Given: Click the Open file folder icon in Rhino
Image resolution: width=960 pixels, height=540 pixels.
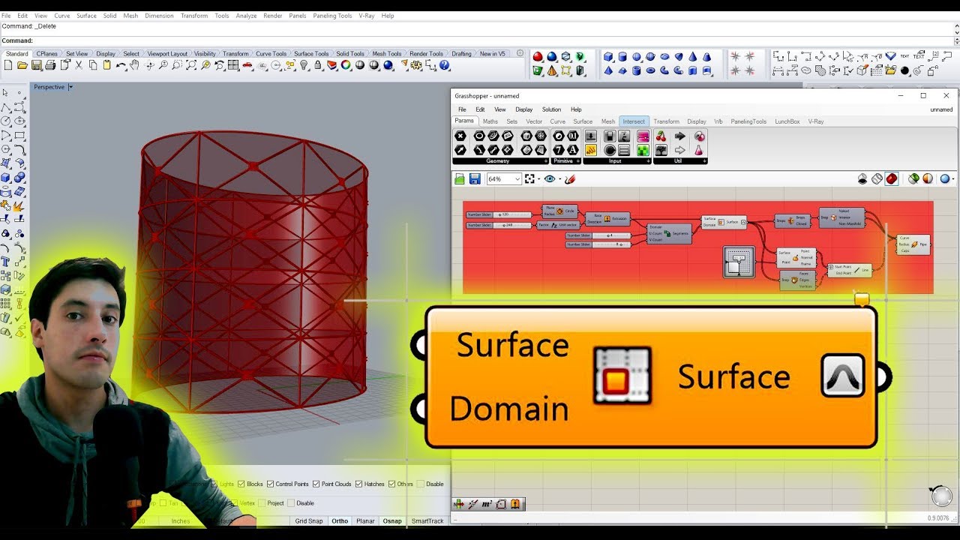Looking at the screenshot, I should tap(22, 65).
